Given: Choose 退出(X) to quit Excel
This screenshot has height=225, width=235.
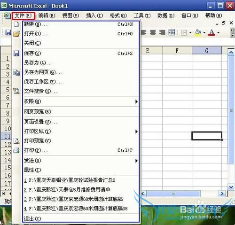Looking at the screenshot, I should (81, 218).
